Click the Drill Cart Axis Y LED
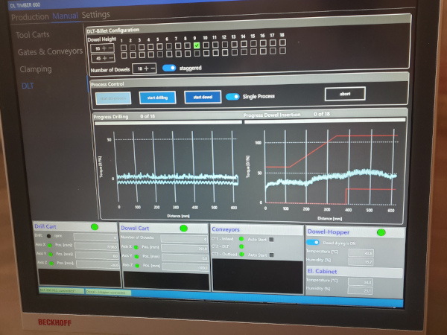Image resolution: width=447 pixels, height=335 pixels. tap(51, 254)
